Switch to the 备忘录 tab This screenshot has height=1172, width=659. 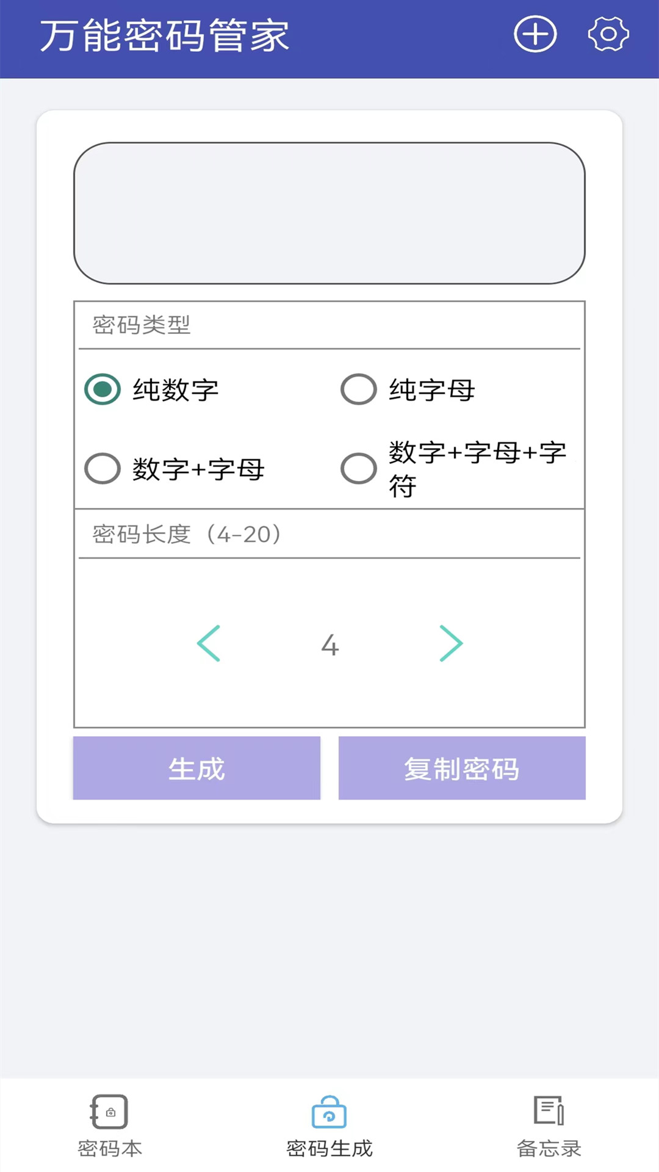(549, 1149)
